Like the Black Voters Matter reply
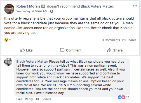The image size is (141, 103). click(x=19, y=99)
